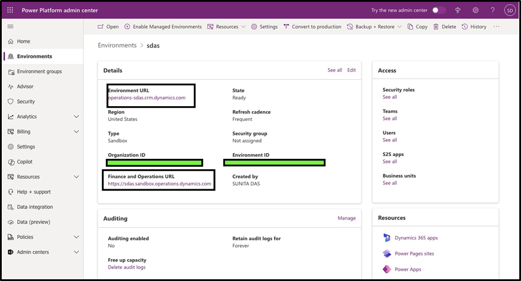Open the help question mark icon
This screenshot has width=521, height=281.
pyautogui.click(x=492, y=10)
